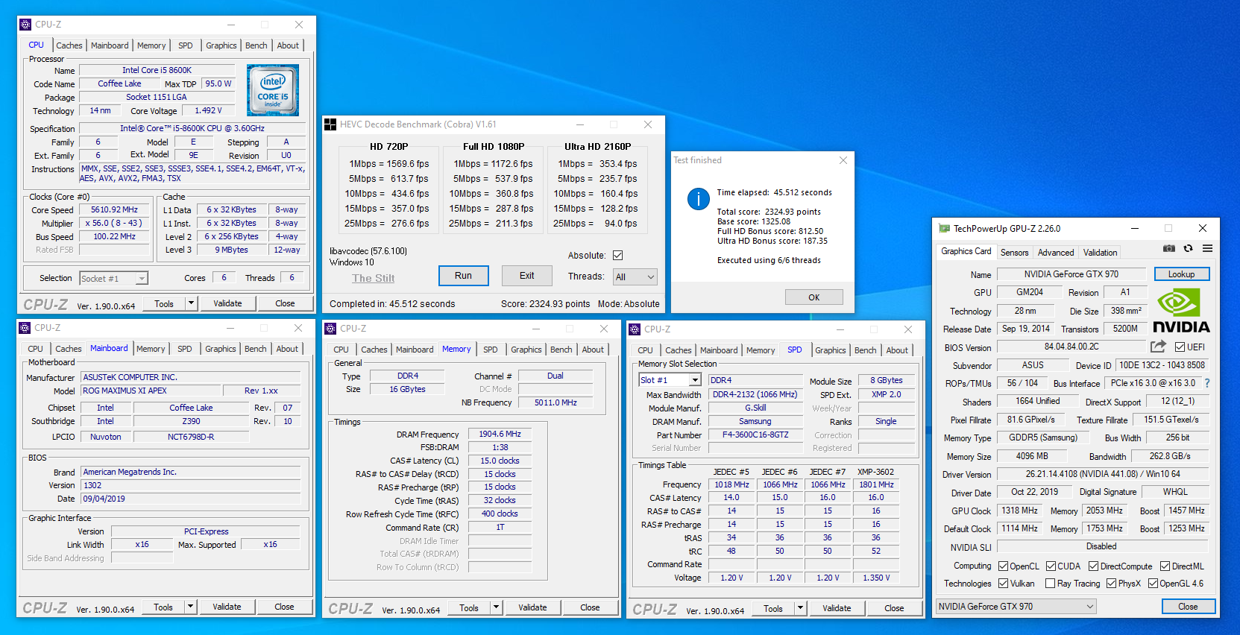Click Close in CPU-Z Mainboard window
Screen dimensions: 1240x635
click(x=284, y=607)
